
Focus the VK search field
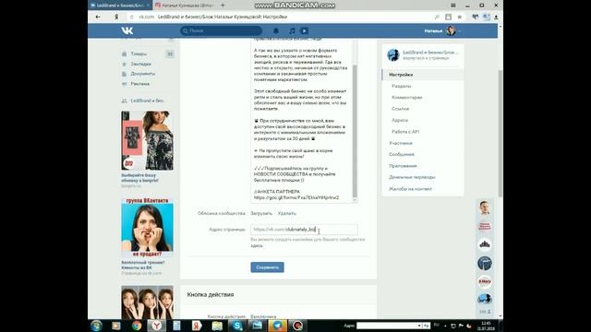[222, 30]
